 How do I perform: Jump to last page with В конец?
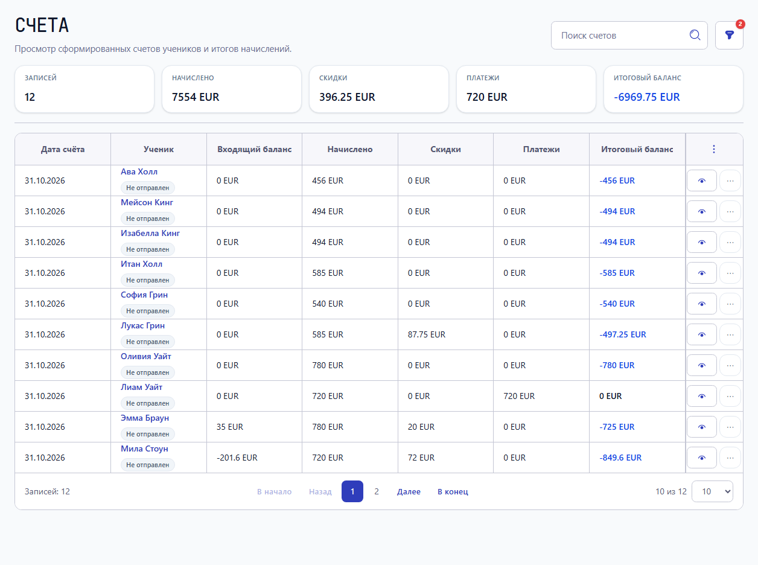coord(453,491)
